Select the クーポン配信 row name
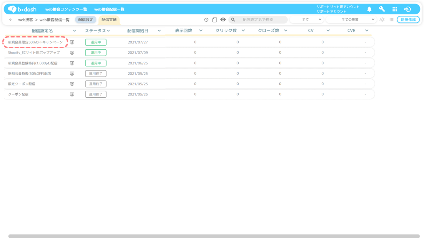The image size is (424, 238). [18, 94]
